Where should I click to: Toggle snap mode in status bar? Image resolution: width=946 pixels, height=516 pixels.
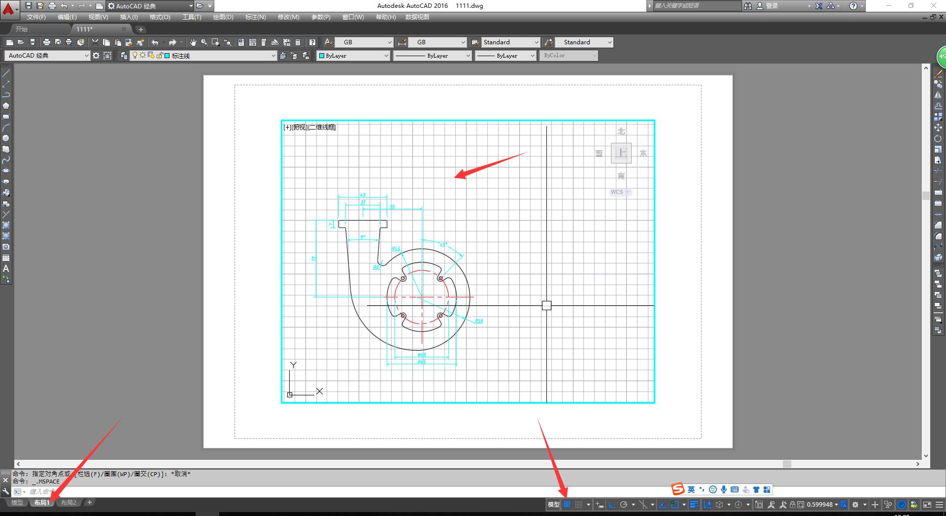(579, 505)
